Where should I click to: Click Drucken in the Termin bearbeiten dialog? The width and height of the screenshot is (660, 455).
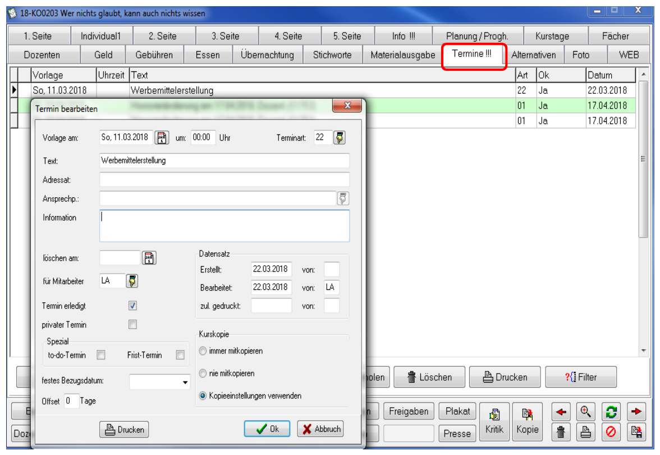tap(124, 429)
